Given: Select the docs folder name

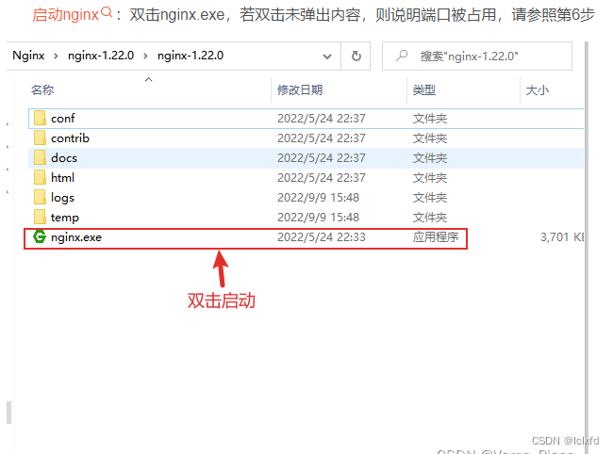Looking at the screenshot, I should [64, 158].
